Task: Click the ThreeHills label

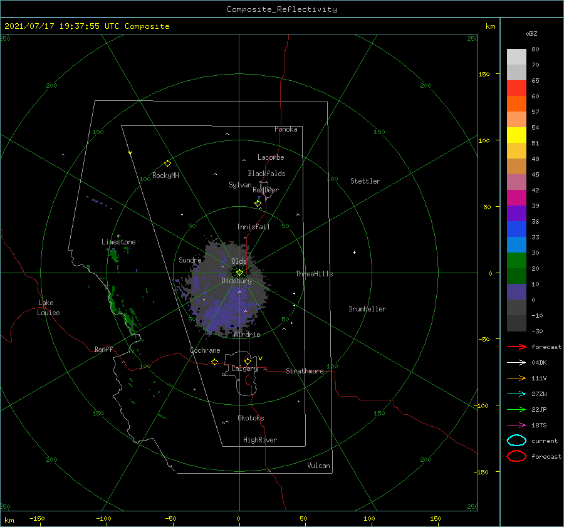Action: pyautogui.click(x=315, y=274)
